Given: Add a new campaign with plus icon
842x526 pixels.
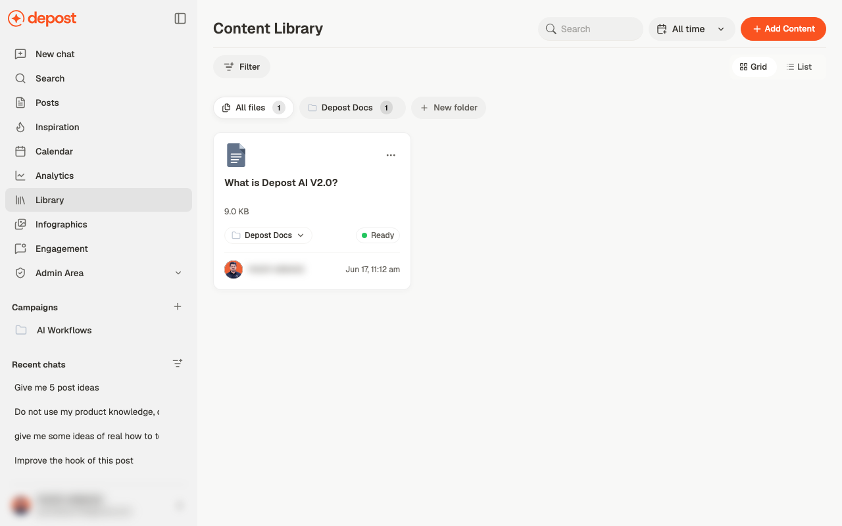Looking at the screenshot, I should pos(178,306).
